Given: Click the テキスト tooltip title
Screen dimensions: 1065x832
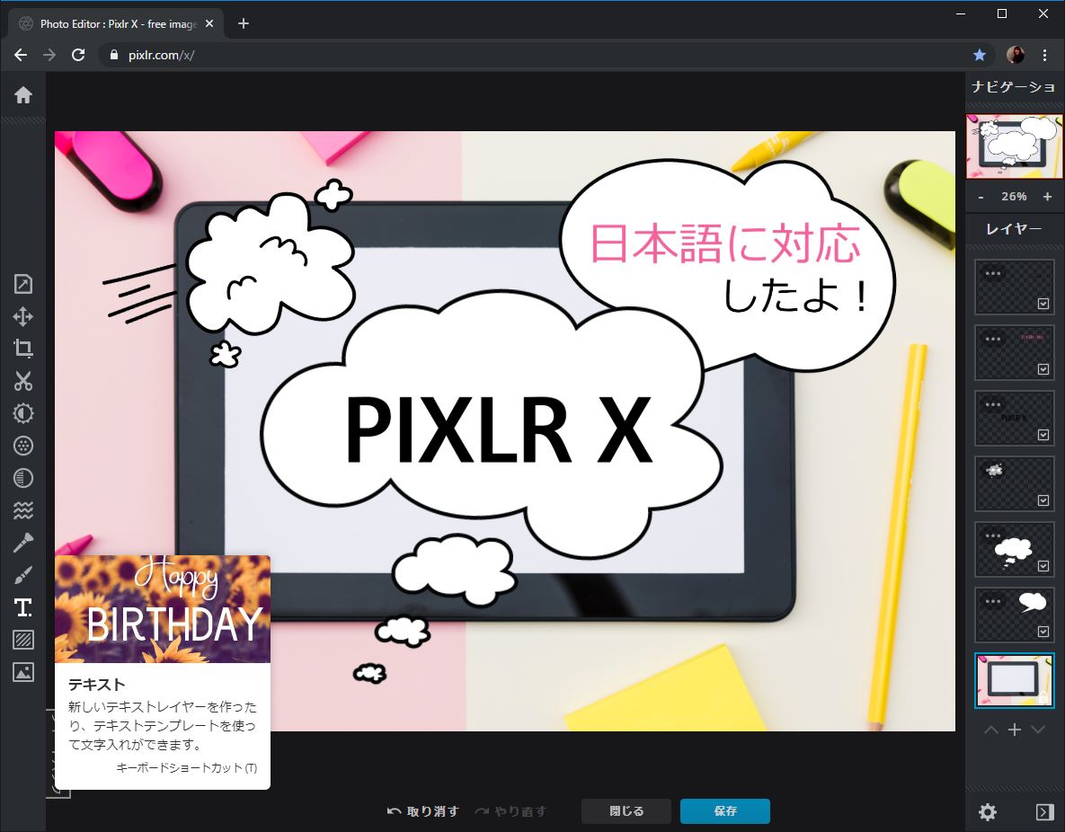Looking at the screenshot, I should (97, 685).
